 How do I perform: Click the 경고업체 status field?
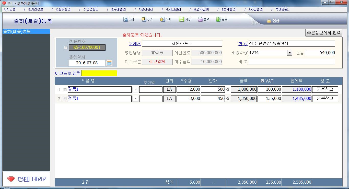(x=157, y=62)
